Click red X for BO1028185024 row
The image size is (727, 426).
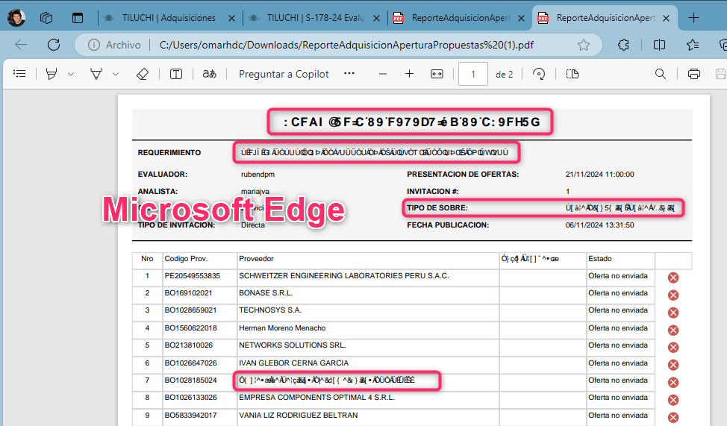[673, 383]
